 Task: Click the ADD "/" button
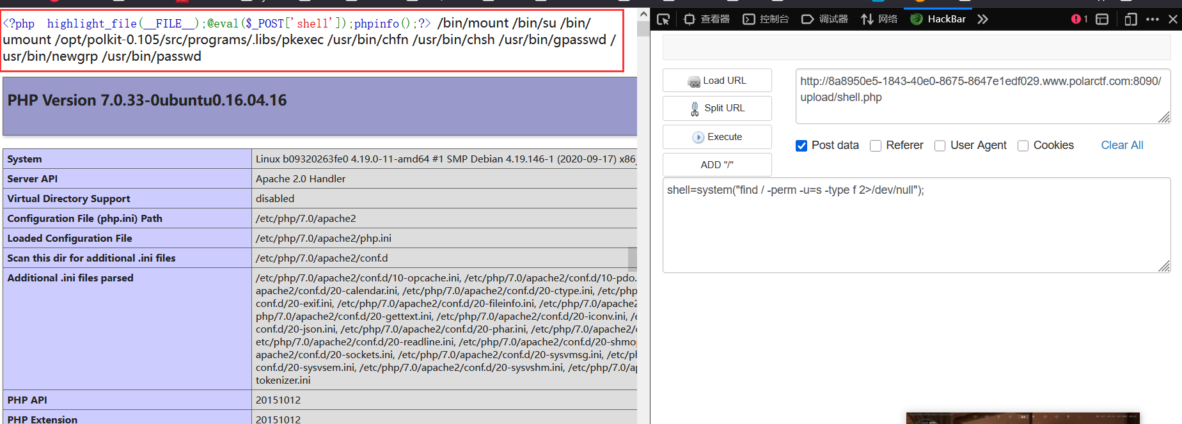[717, 164]
